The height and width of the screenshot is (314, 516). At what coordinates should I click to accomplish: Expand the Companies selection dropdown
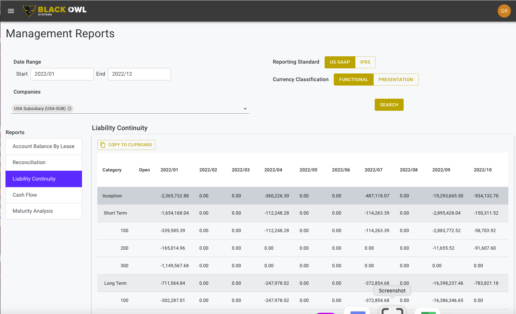point(245,109)
